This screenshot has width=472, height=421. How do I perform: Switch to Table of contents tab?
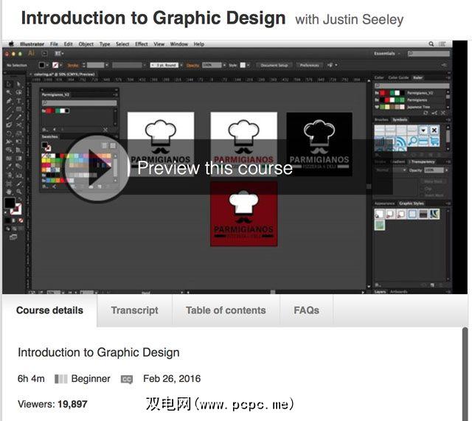point(226,310)
